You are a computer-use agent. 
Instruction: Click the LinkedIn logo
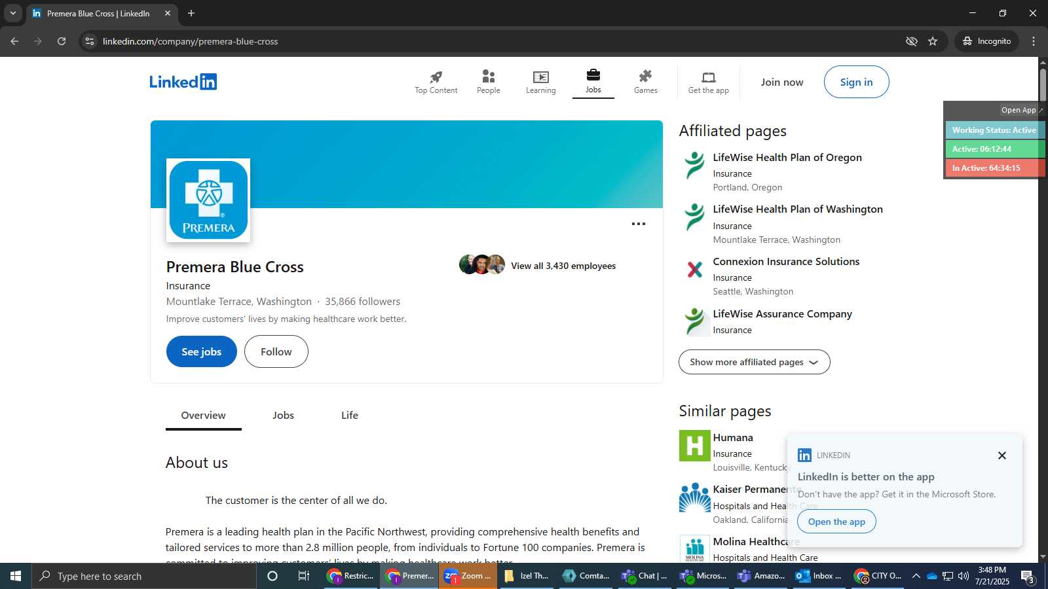(183, 82)
